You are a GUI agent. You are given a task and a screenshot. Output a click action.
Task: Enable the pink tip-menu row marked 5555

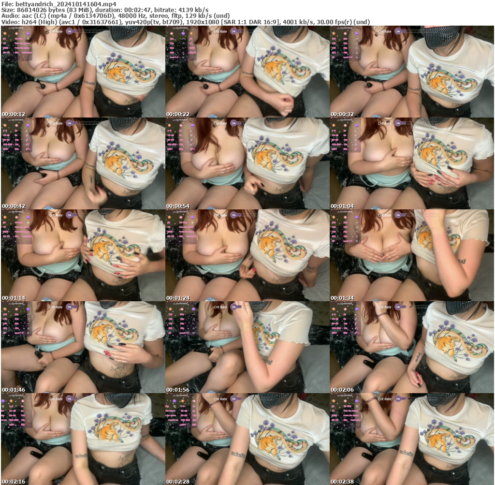pos(6,48)
